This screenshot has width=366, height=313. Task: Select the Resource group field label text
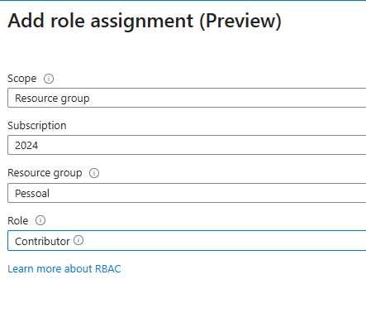coord(45,173)
